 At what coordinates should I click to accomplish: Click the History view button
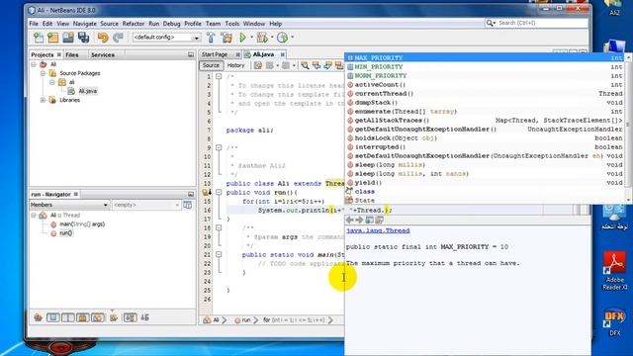coord(235,65)
